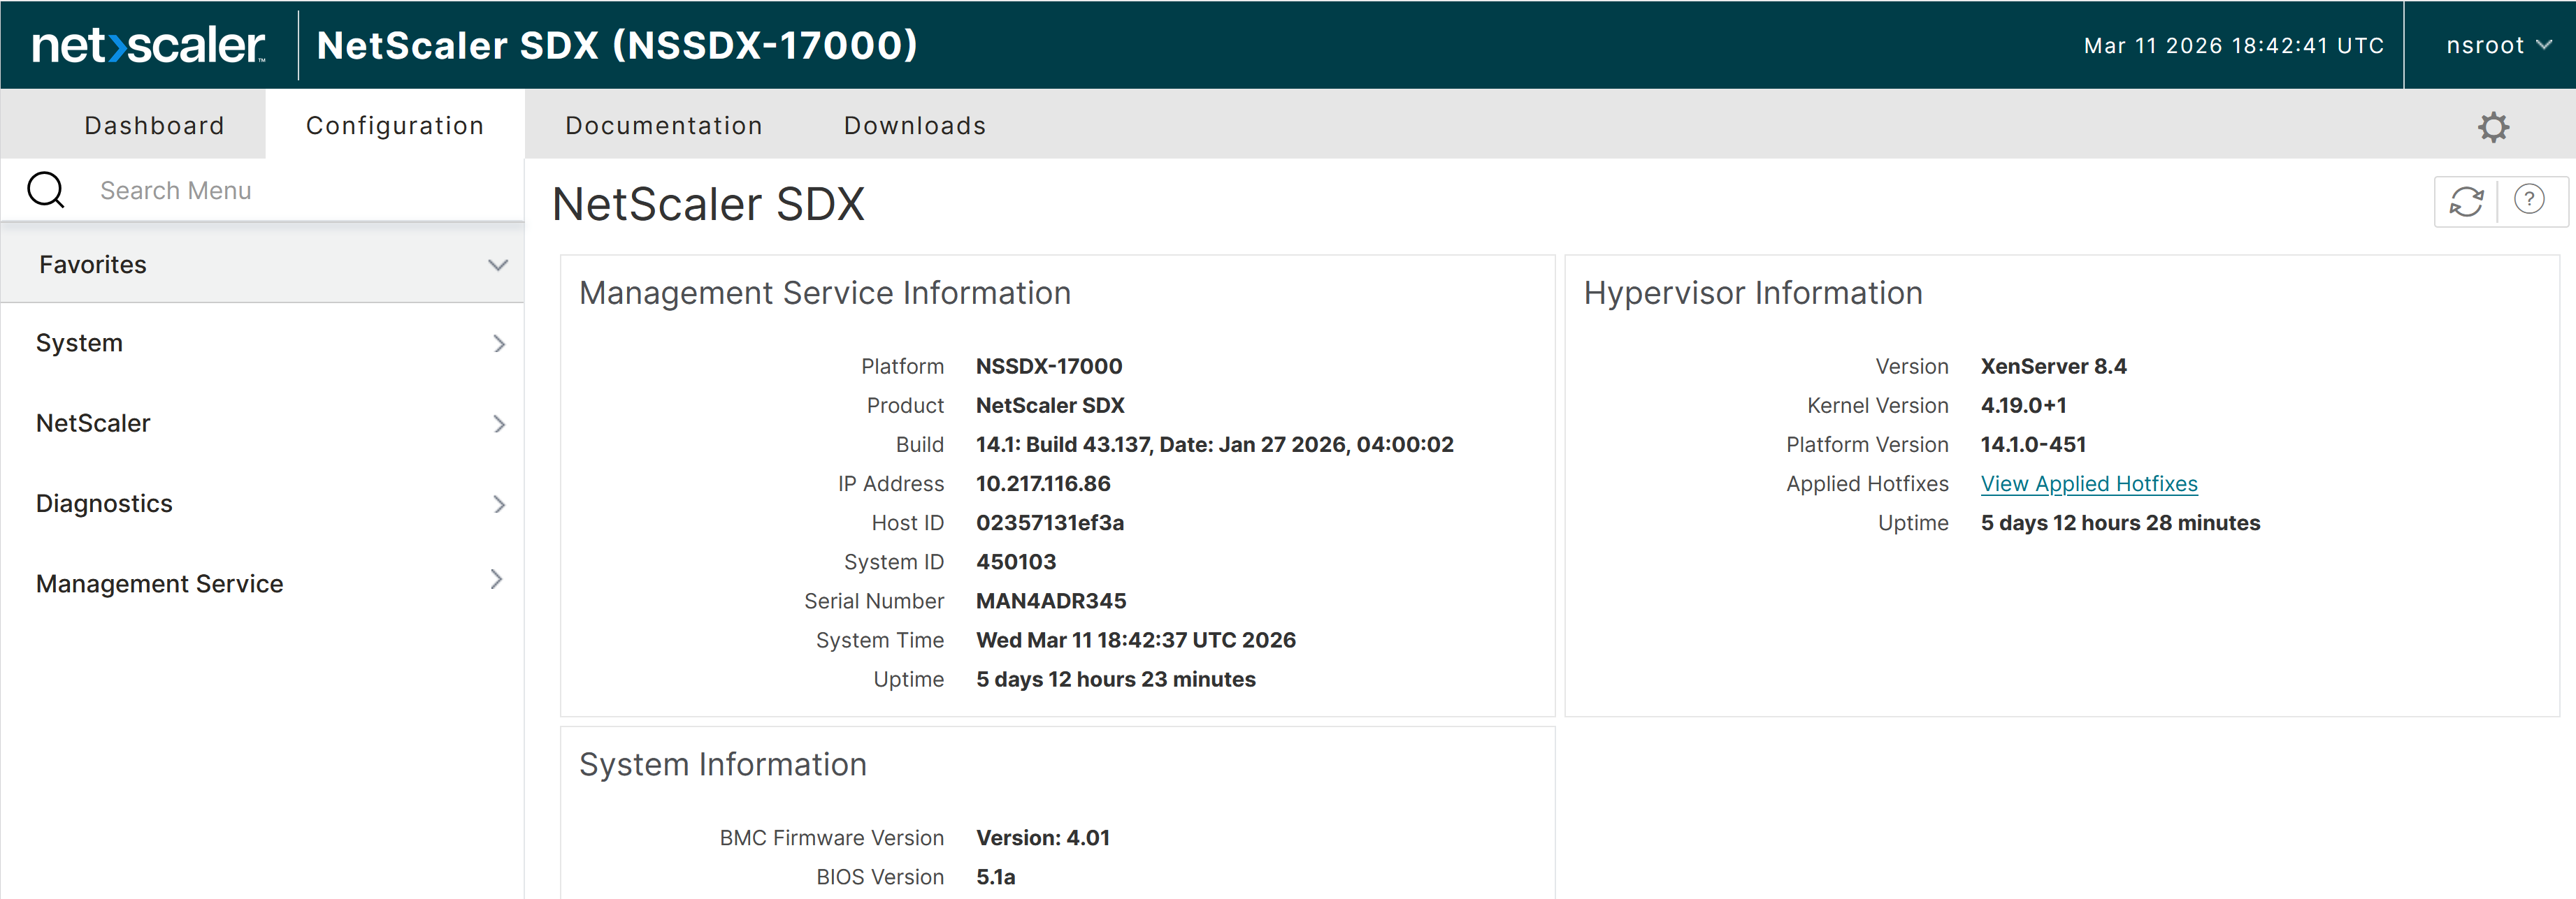Open the settings gear icon

(2494, 126)
